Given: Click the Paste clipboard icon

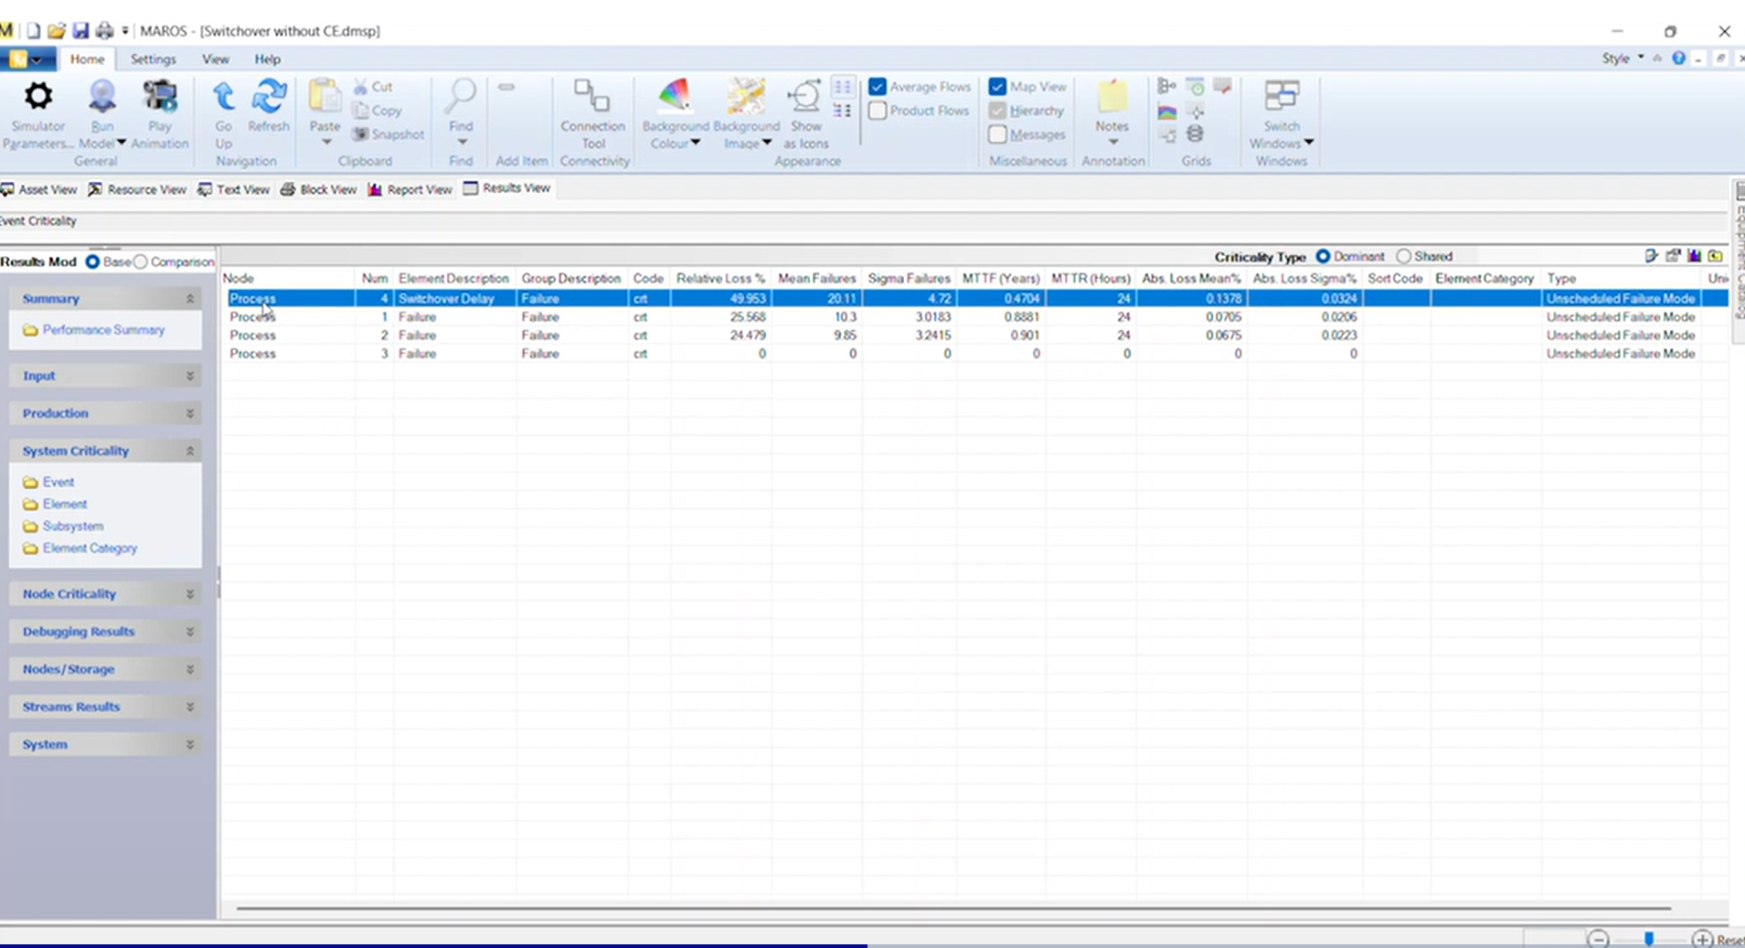Looking at the screenshot, I should coord(325,96).
